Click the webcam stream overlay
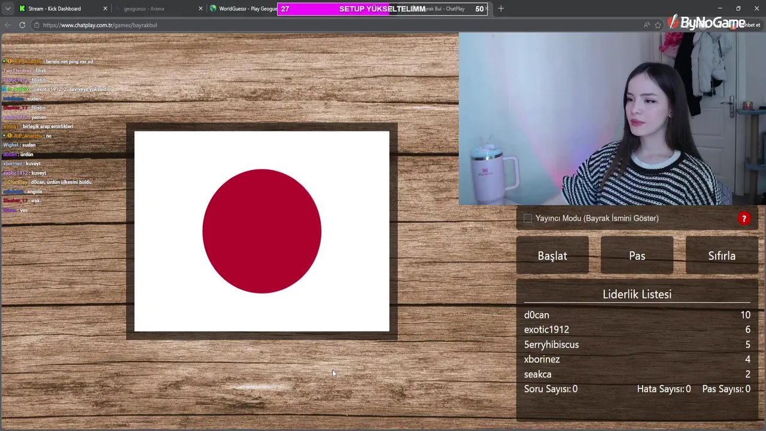Viewport: 766px width, 431px height. 612,119
